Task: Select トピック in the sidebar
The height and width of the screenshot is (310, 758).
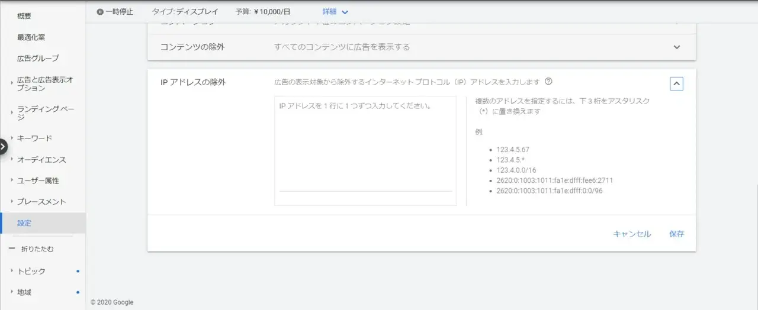Action: click(31, 271)
